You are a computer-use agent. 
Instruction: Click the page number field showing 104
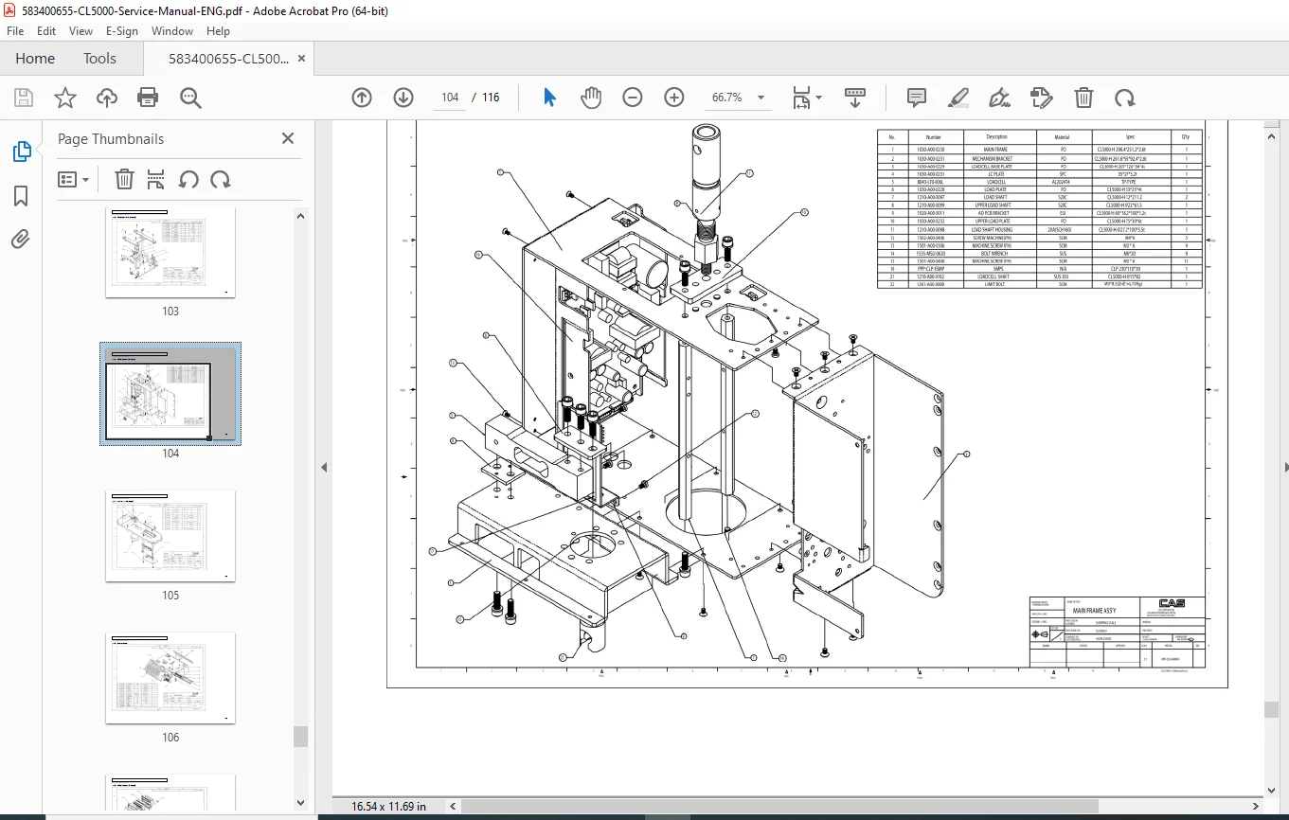click(x=450, y=98)
